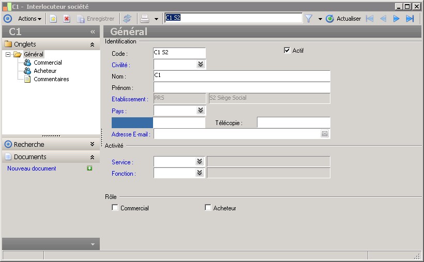Click the red delete icon in toolbar
Screen dimensions: 424x262
click(x=67, y=19)
